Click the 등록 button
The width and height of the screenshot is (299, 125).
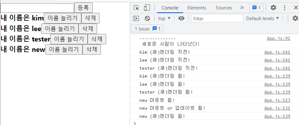coord(83,8)
